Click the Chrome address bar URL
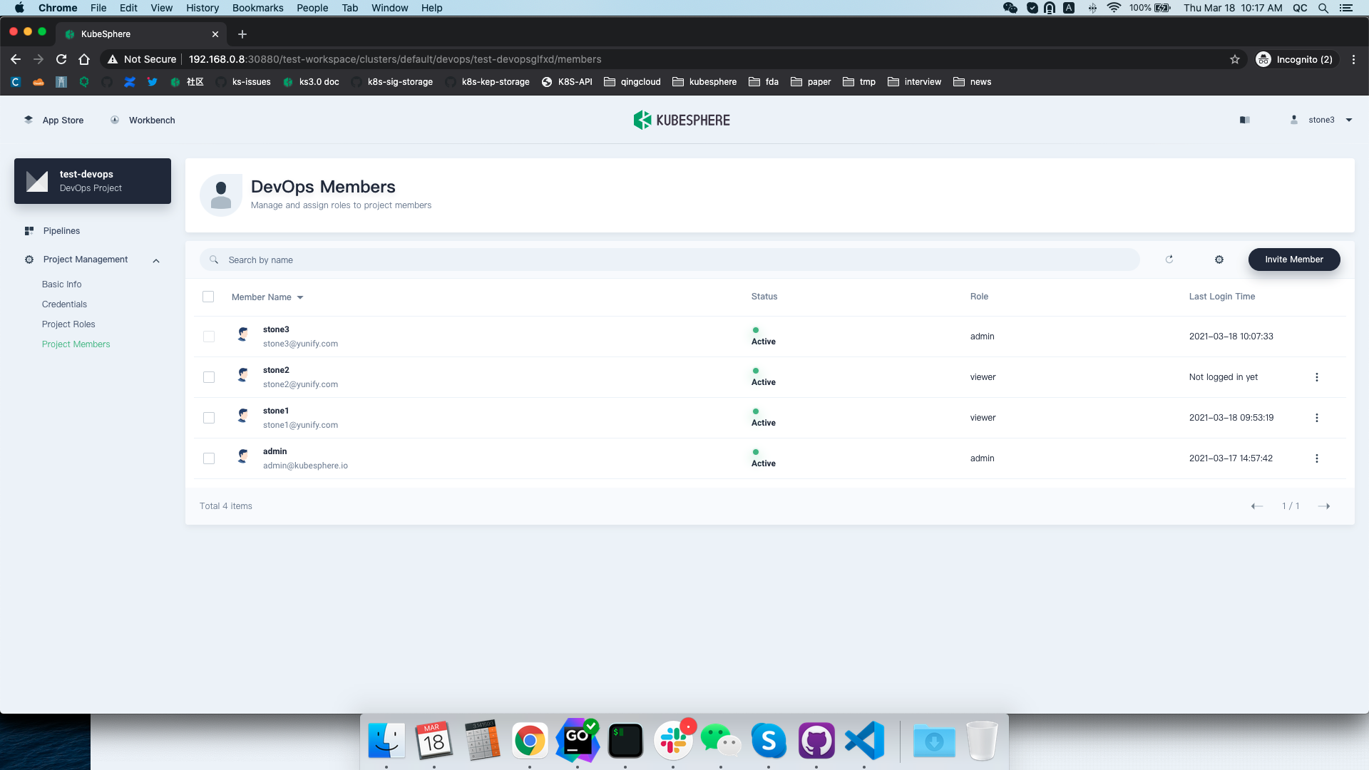Image resolution: width=1369 pixels, height=770 pixels. [x=395, y=59]
